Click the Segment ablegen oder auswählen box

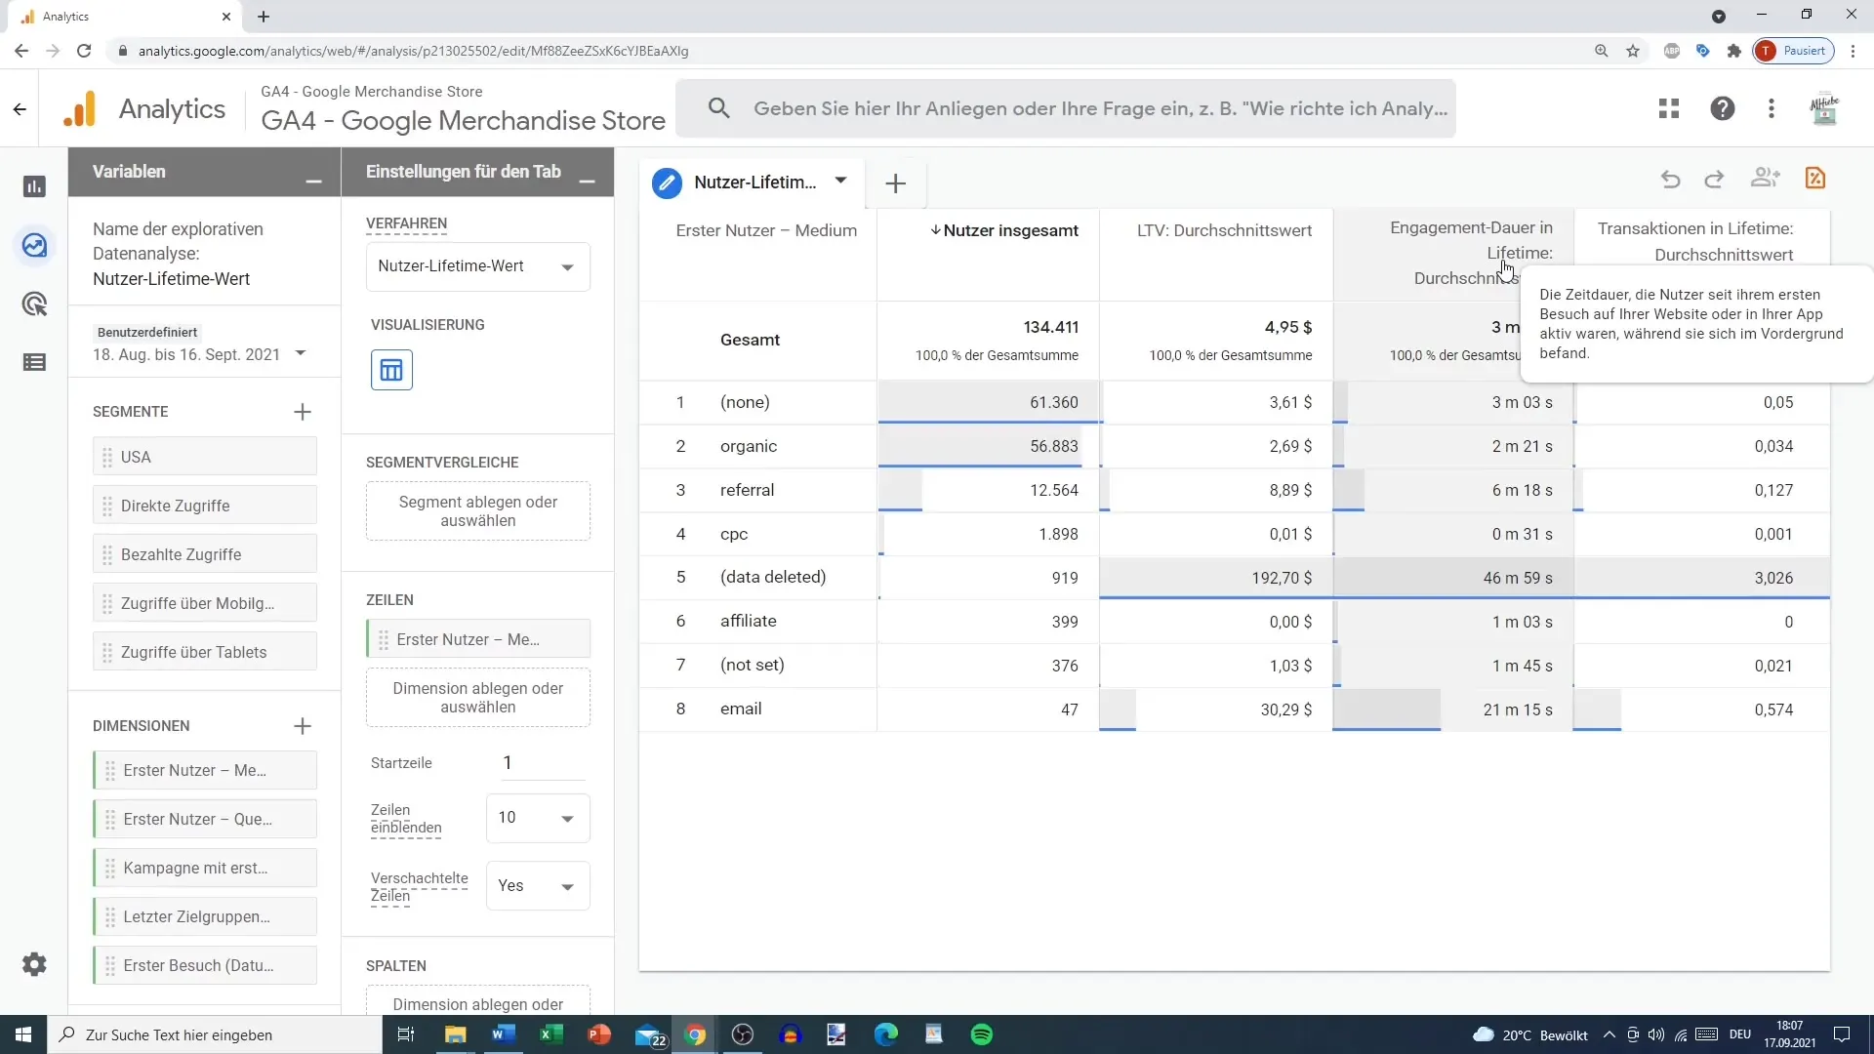[478, 511]
